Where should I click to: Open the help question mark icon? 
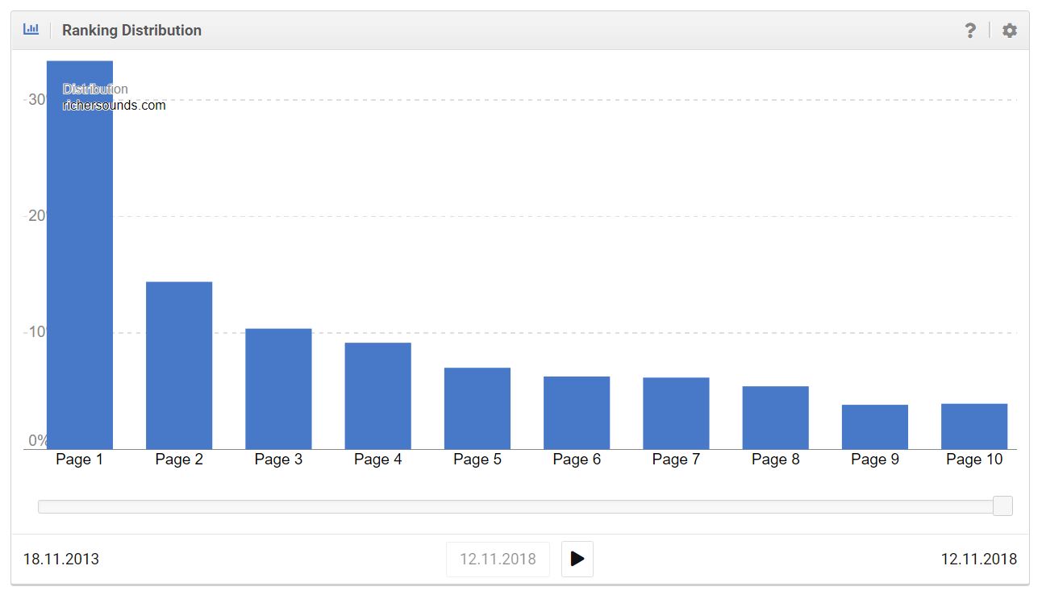[970, 31]
